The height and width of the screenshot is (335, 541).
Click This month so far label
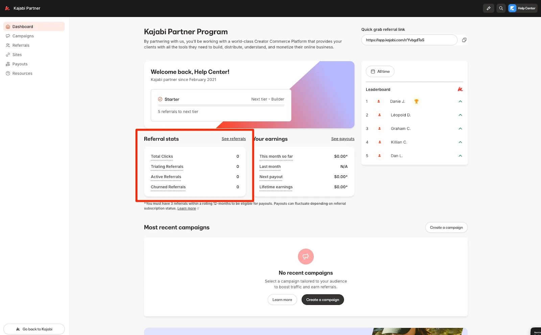(x=276, y=156)
